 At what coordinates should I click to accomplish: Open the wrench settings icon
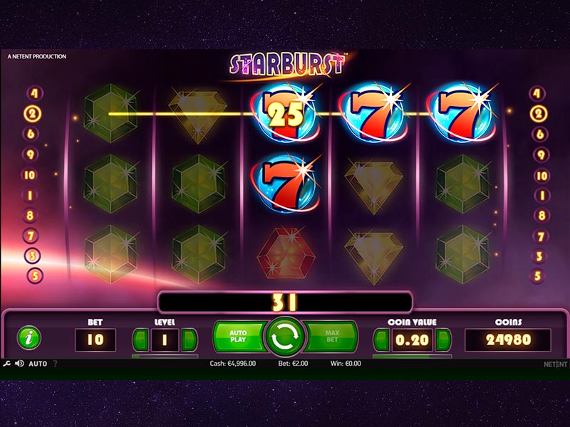(x=6, y=364)
